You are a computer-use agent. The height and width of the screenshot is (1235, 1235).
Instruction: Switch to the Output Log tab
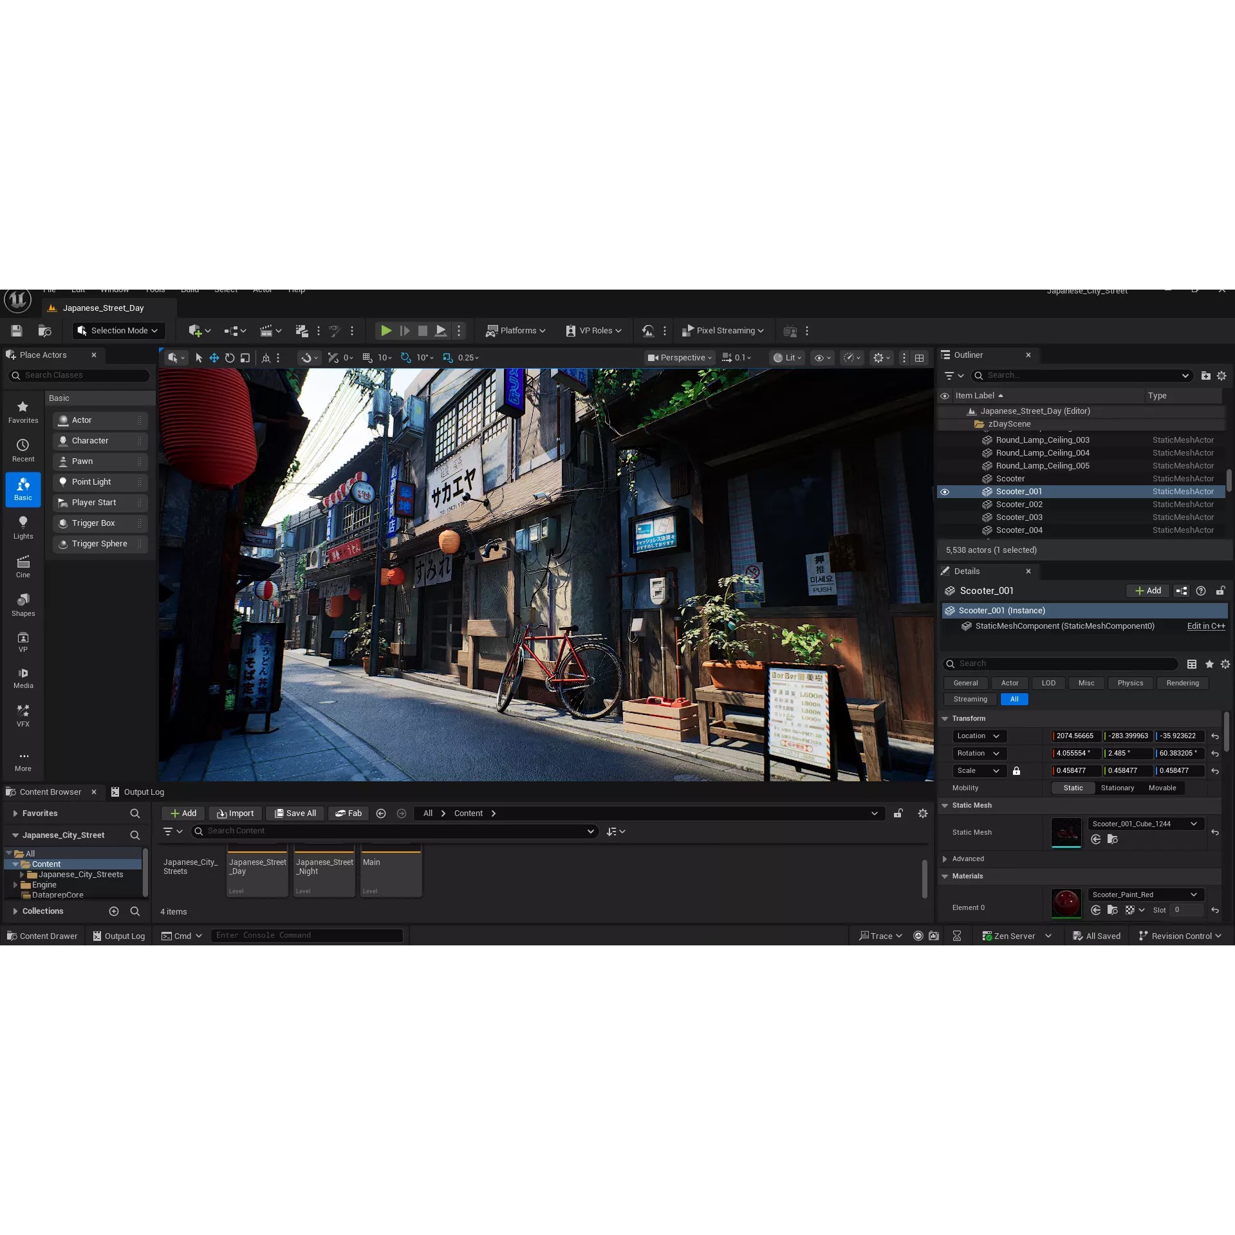[x=143, y=792]
